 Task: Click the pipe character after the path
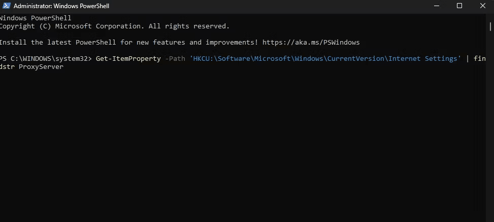click(x=468, y=58)
